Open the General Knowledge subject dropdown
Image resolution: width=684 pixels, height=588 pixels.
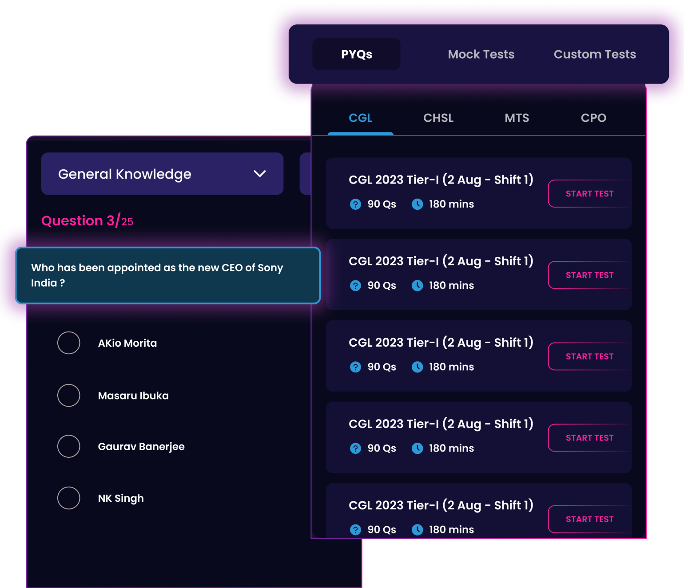click(x=162, y=174)
